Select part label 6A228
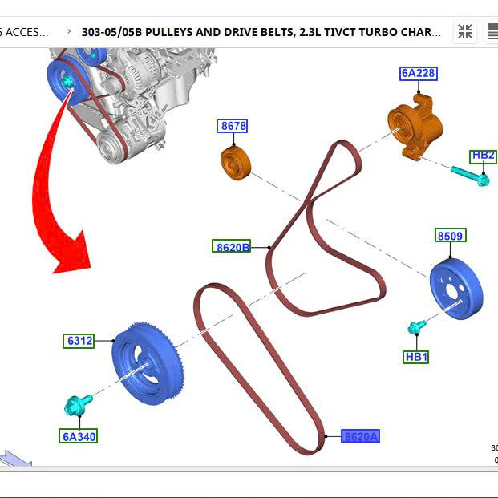Viewport: 498px width, 498px height. (418, 74)
